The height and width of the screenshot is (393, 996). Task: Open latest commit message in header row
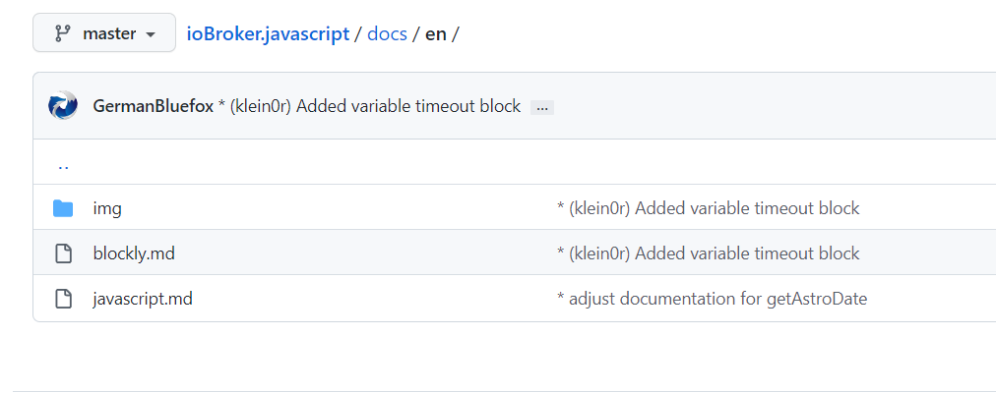[369, 106]
